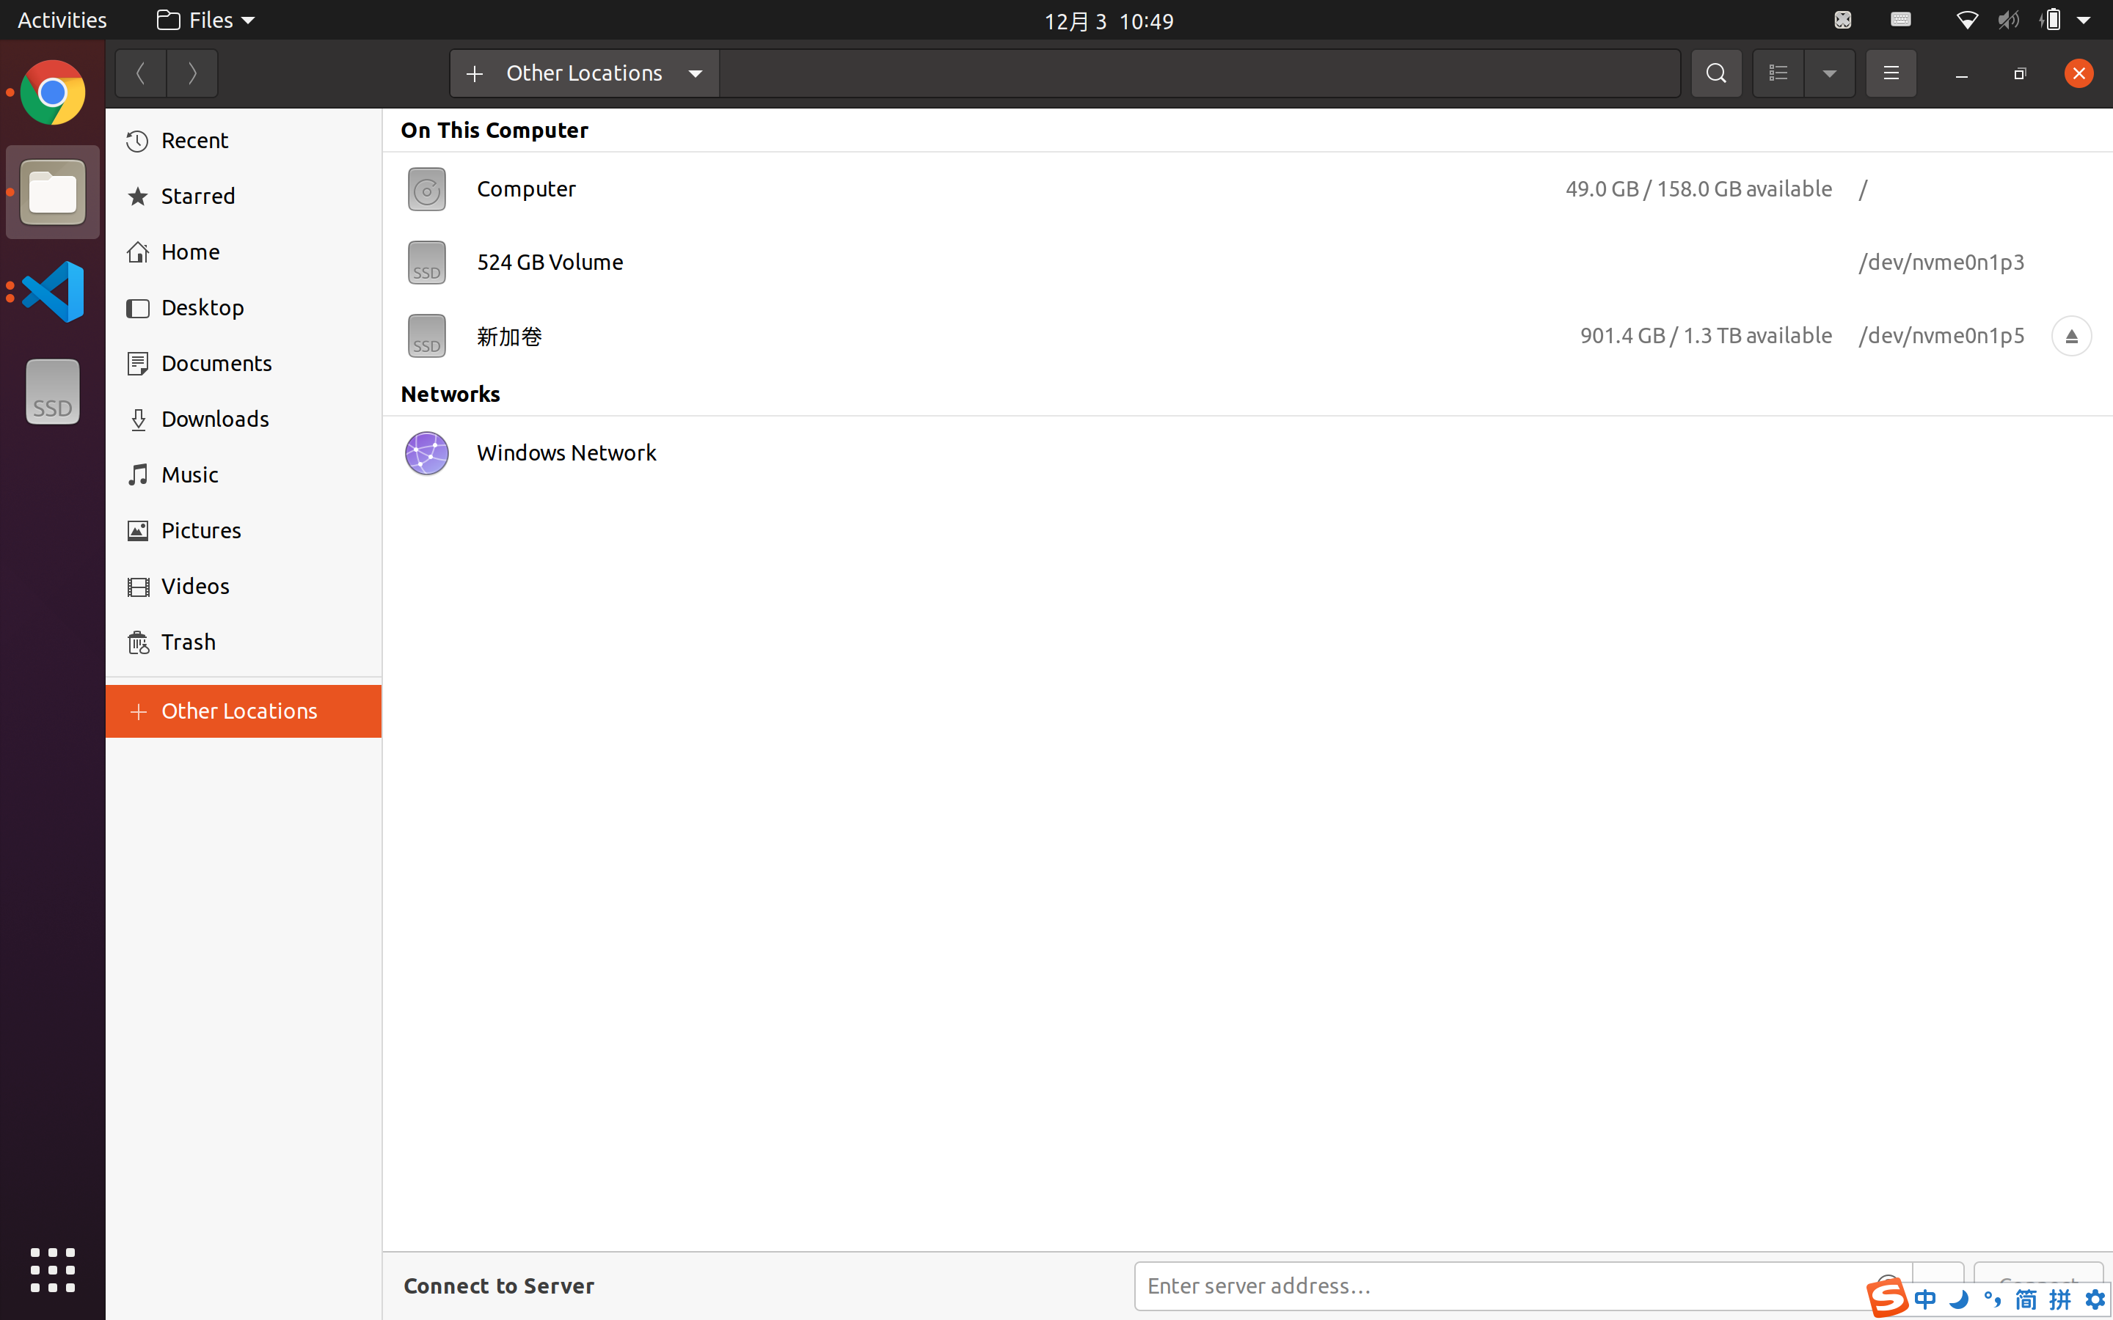Toggle Sogou simplified character mode
The image size is (2113, 1320).
point(2027,1298)
